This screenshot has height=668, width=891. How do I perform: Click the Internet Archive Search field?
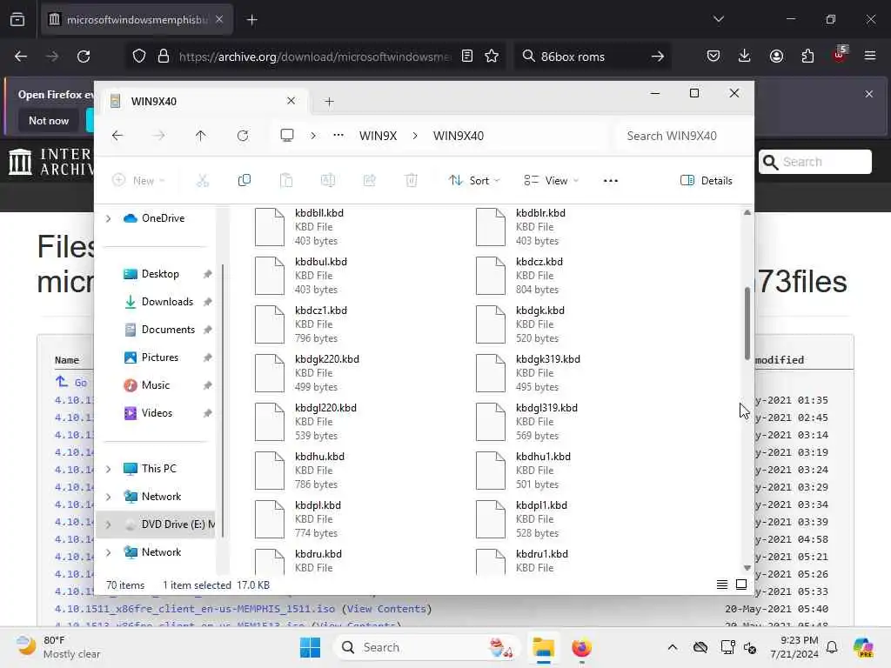point(814,162)
